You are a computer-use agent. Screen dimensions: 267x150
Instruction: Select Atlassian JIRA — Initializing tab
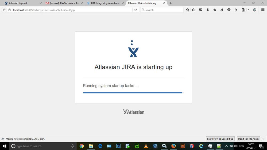(x=146, y=3)
